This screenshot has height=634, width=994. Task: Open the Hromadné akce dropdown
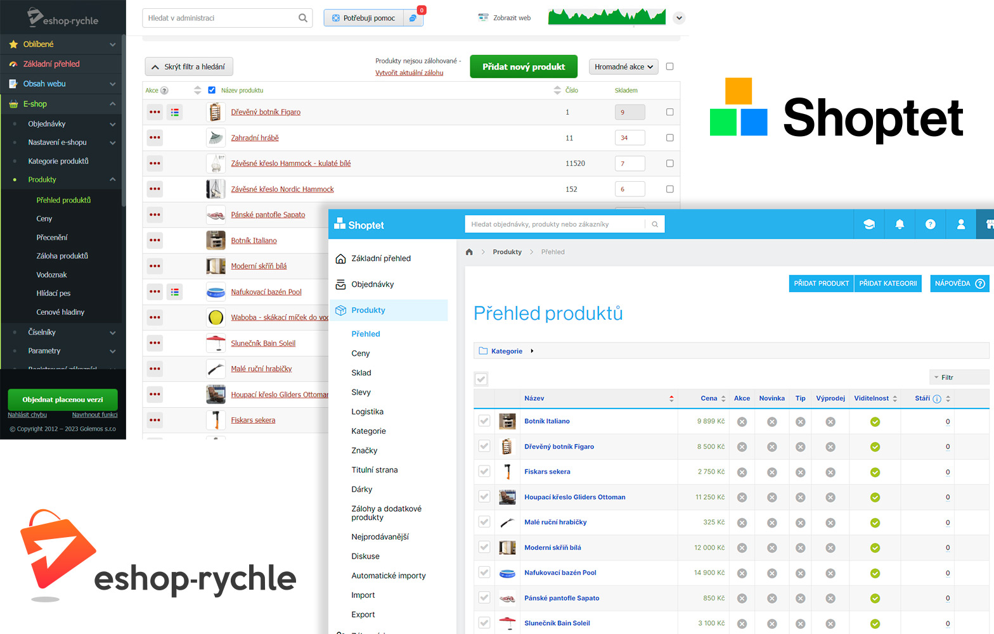coord(624,67)
